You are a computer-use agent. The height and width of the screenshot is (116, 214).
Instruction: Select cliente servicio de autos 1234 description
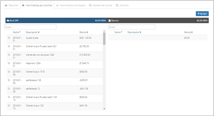click(40, 55)
